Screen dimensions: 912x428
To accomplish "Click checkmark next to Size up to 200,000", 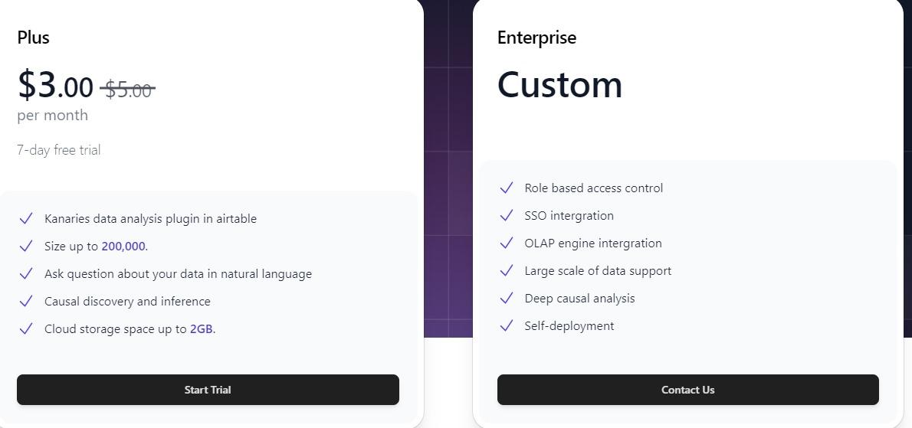I will coord(25,247).
